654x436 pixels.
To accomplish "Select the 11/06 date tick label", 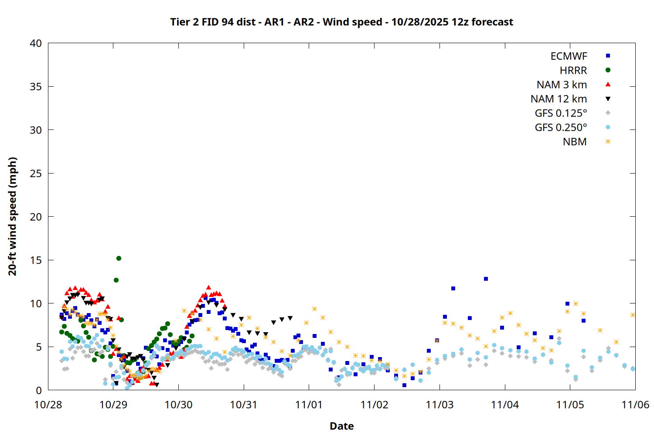I will click(635, 405).
